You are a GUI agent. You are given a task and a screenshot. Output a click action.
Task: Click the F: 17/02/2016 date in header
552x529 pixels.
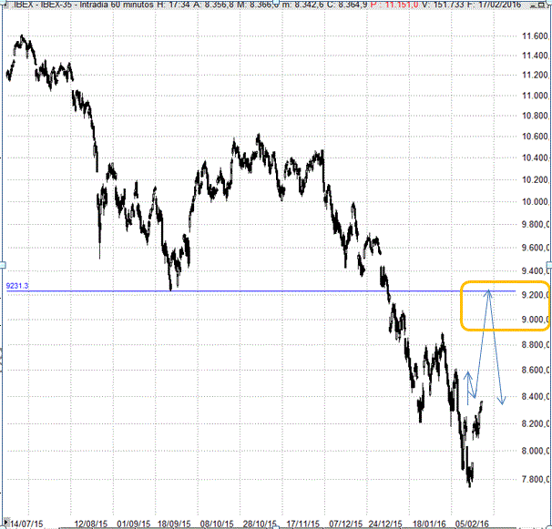pos(494,5)
